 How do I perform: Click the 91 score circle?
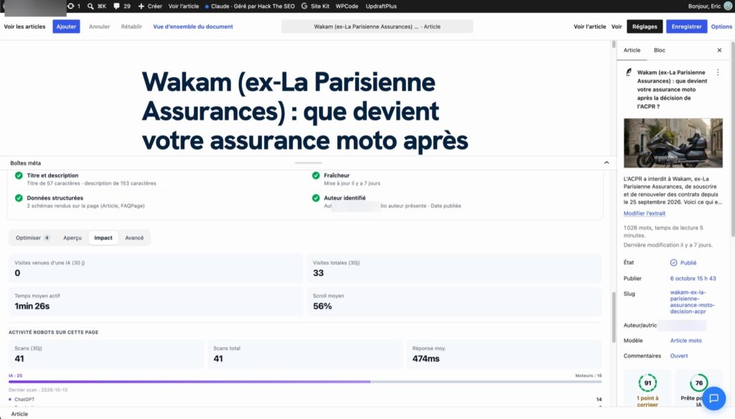(x=647, y=383)
